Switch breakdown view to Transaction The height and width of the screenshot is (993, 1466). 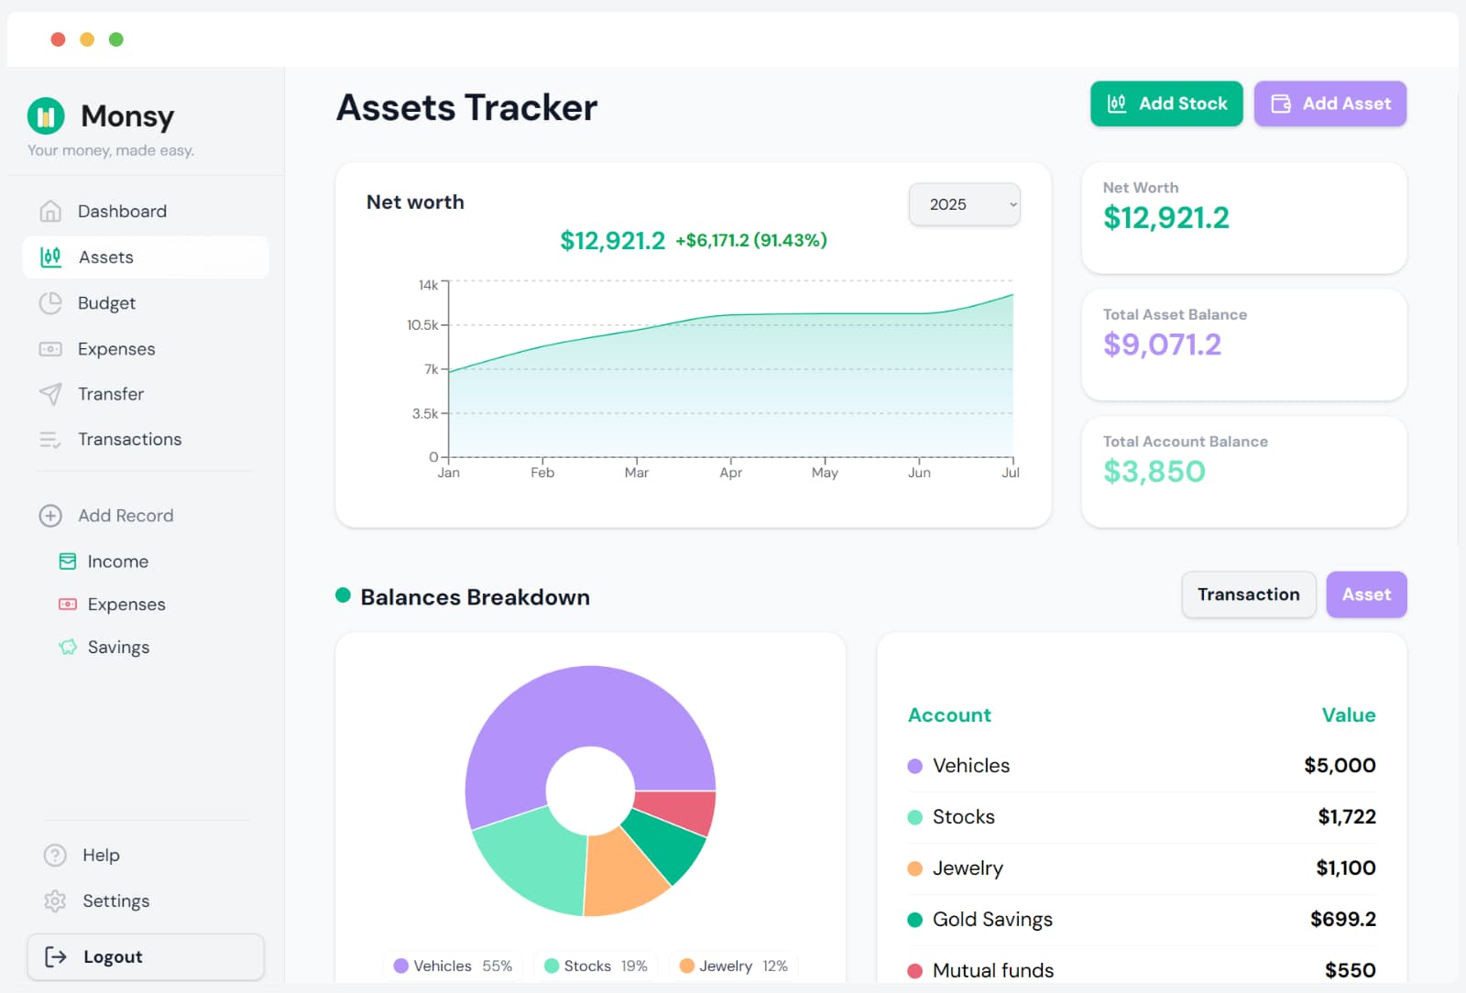(1248, 595)
